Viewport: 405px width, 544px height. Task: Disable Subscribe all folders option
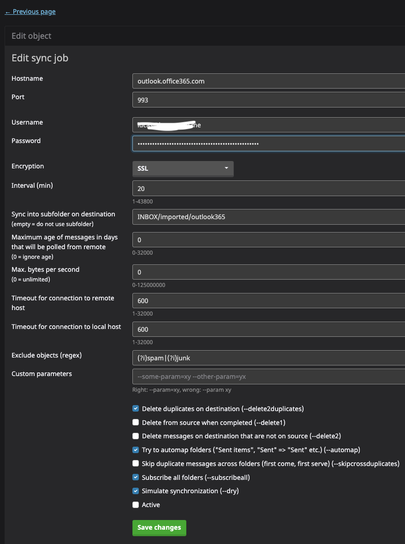pos(136,478)
